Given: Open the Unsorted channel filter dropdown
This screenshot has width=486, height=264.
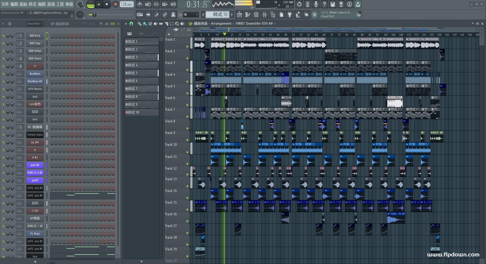Looking at the screenshot, I should (35, 24).
